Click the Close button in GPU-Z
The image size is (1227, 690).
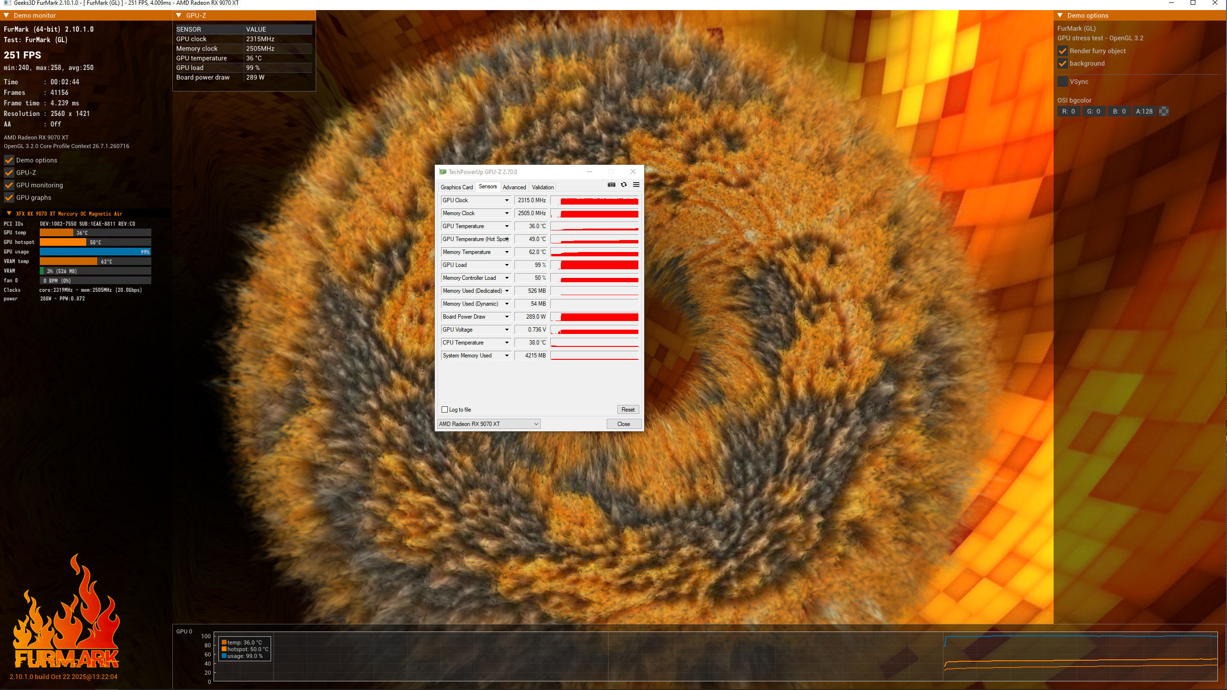[x=624, y=424]
